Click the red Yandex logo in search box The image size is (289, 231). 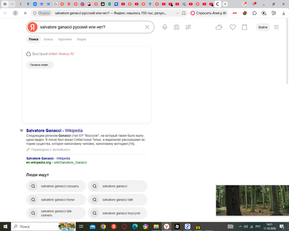32,27
